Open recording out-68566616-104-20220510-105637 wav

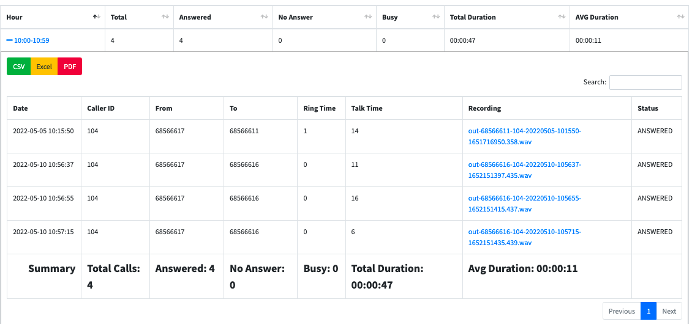pyautogui.click(x=525, y=170)
